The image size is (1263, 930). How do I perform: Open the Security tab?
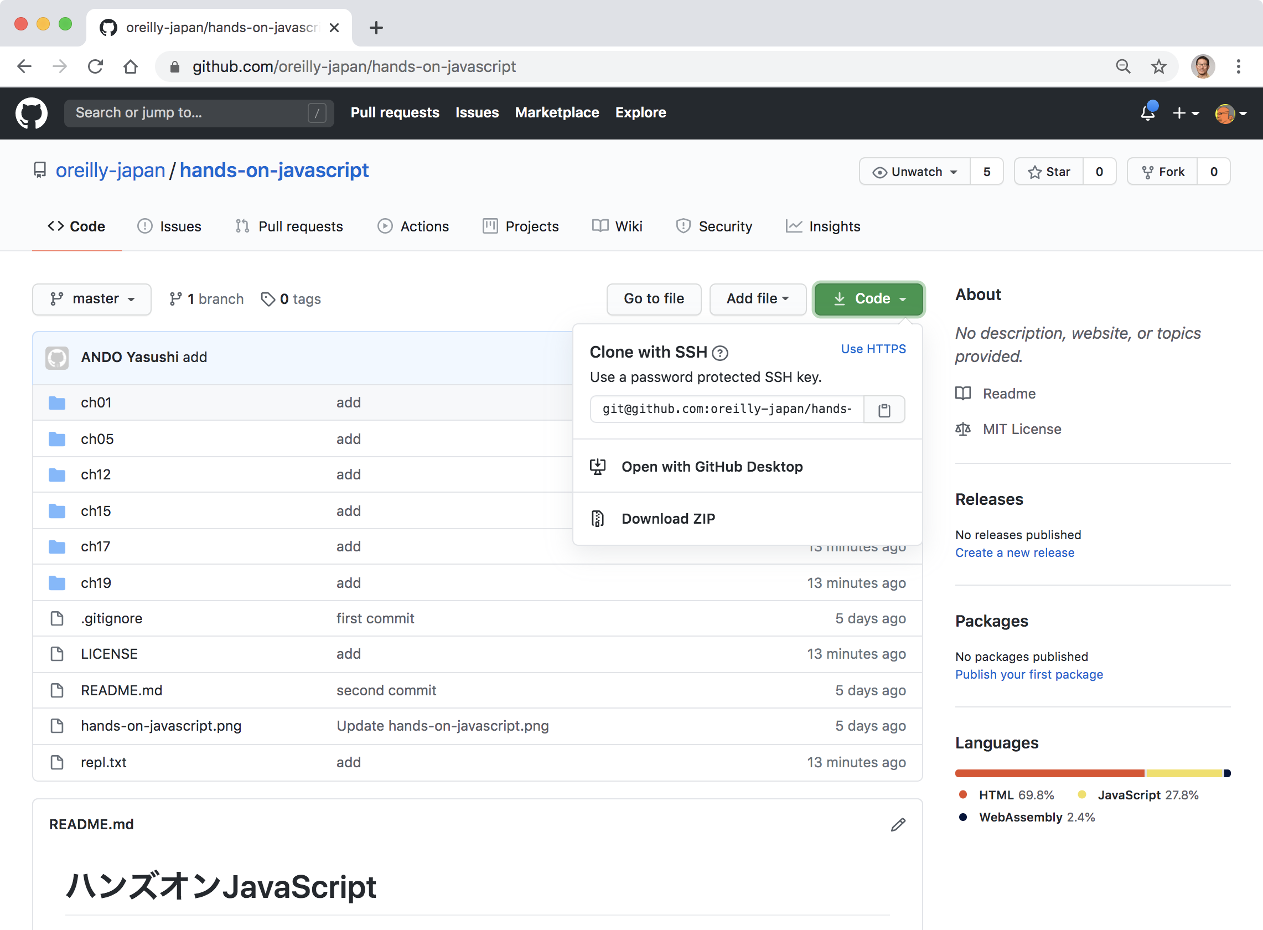(713, 226)
